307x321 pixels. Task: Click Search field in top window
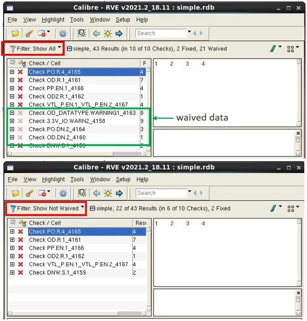click(161, 33)
